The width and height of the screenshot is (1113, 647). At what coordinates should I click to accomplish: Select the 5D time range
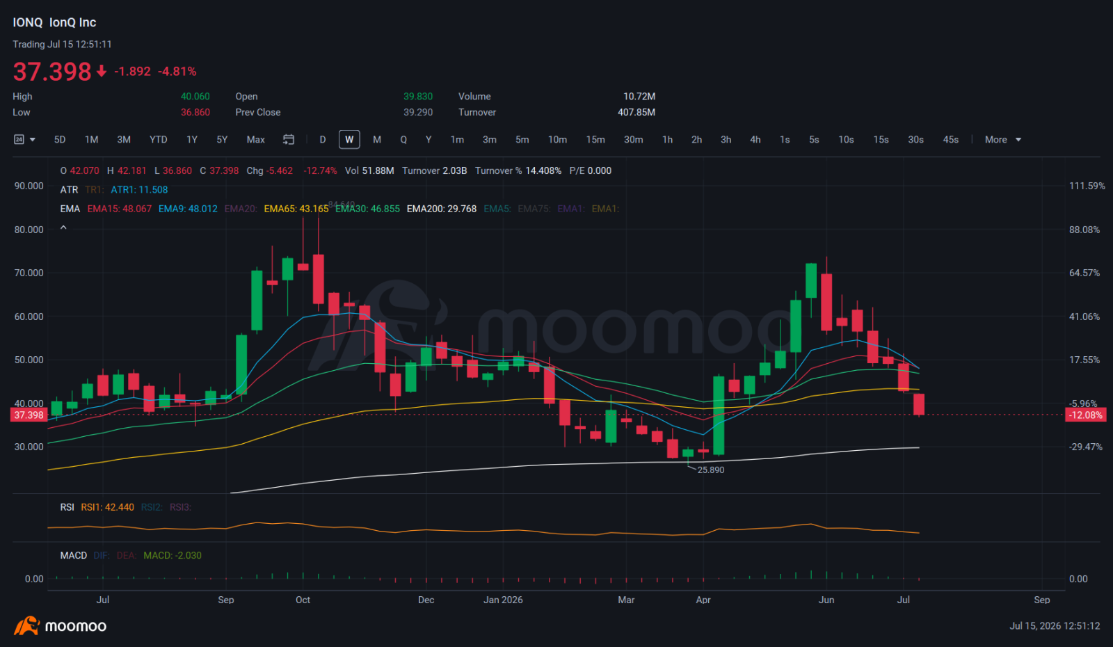tap(60, 140)
